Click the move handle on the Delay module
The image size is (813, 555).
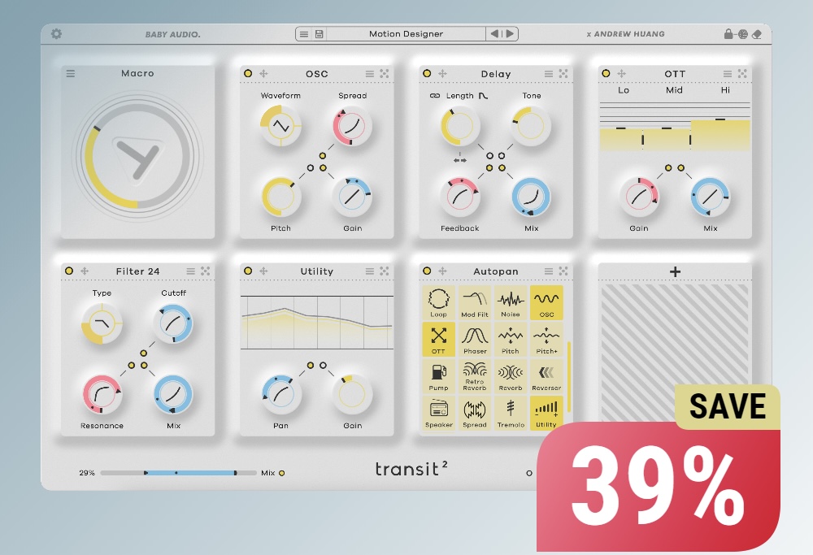(x=442, y=74)
